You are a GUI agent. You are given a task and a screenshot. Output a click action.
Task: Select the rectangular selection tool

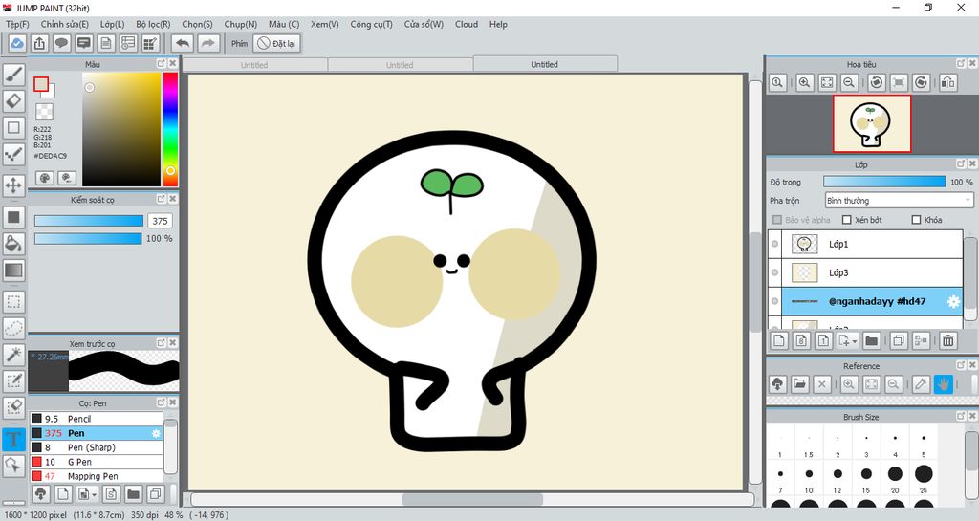pyautogui.click(x=13, y=302)
